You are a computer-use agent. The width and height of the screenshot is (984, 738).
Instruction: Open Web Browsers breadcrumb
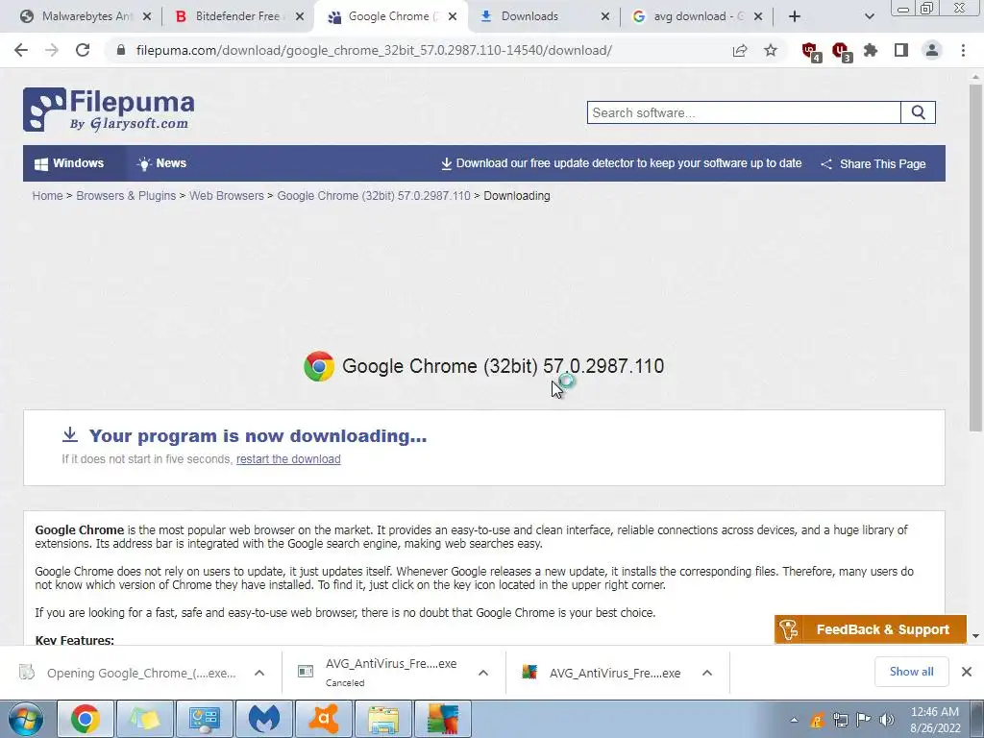[227, 196]
